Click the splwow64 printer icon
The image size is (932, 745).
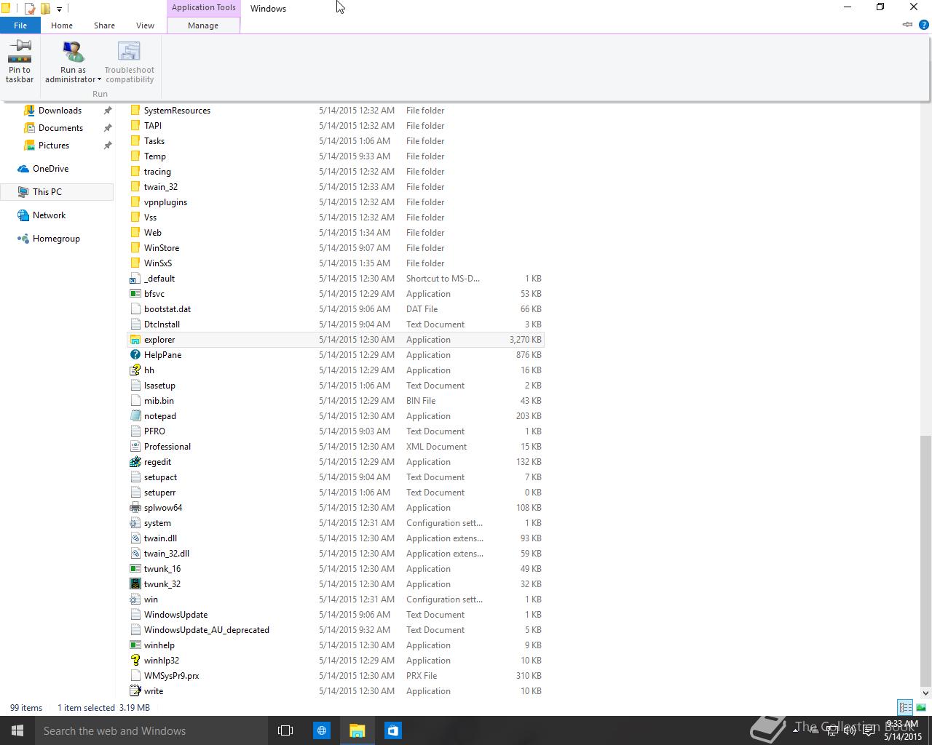(x=135, y=508)
